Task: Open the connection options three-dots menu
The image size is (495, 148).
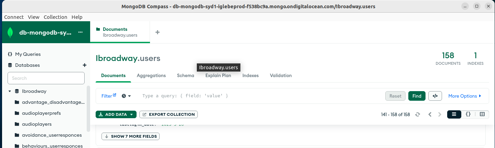Action: point(80,32)
